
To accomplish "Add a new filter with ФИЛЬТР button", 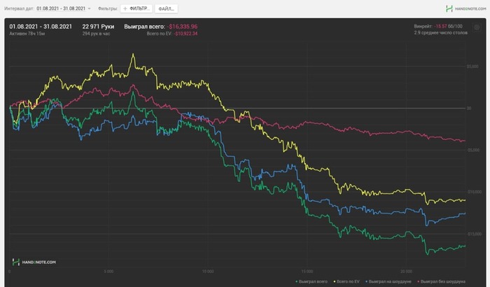I will click(136, 8).
